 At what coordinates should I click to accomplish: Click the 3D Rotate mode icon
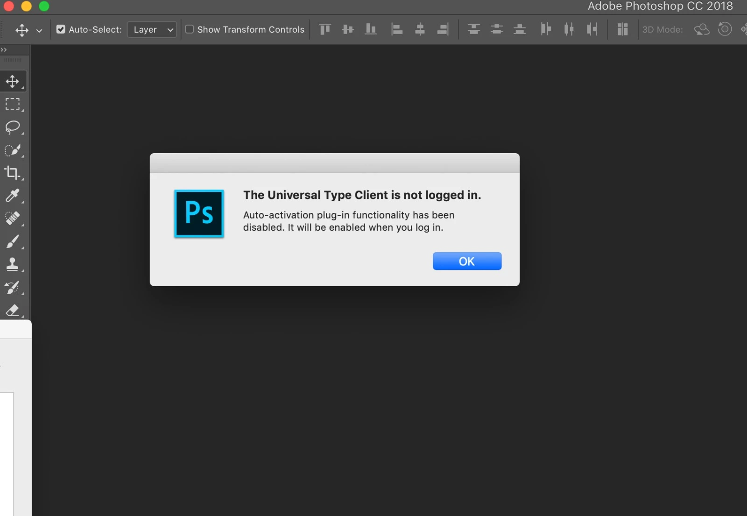tap(702, 29)
